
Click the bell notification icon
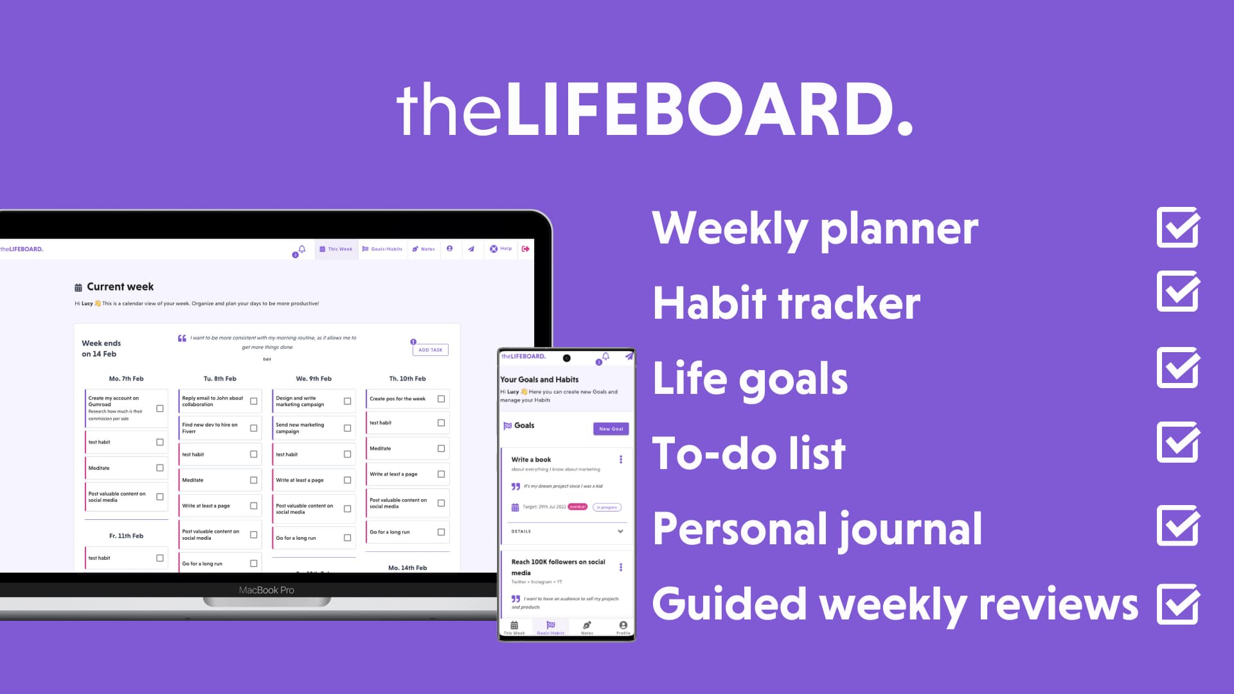click(301, 248)
